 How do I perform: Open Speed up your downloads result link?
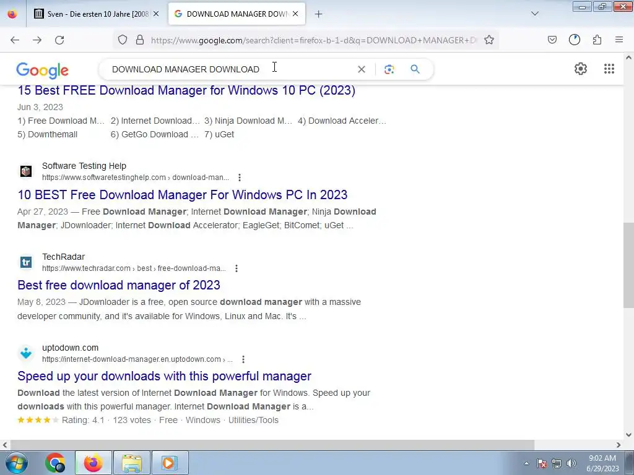click(164, 376)
